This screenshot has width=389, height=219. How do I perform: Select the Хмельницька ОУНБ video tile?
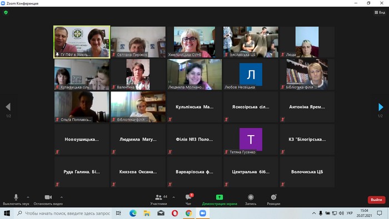[194, 42]
